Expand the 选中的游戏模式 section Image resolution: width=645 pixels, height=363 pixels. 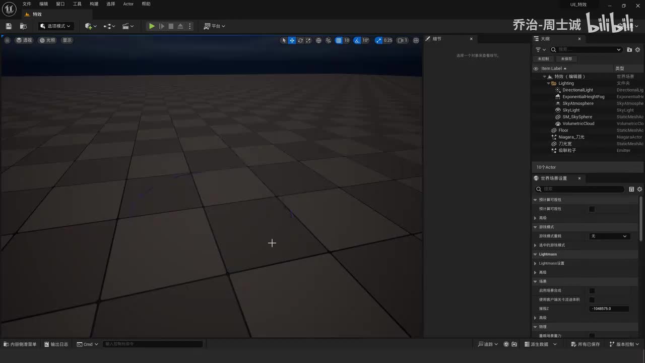[535, 245]
